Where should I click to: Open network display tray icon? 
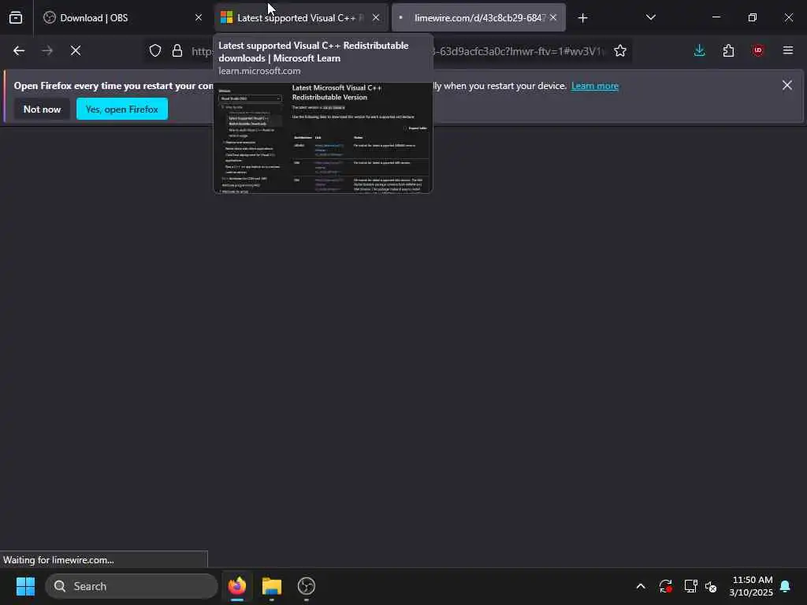pos(690,586)
